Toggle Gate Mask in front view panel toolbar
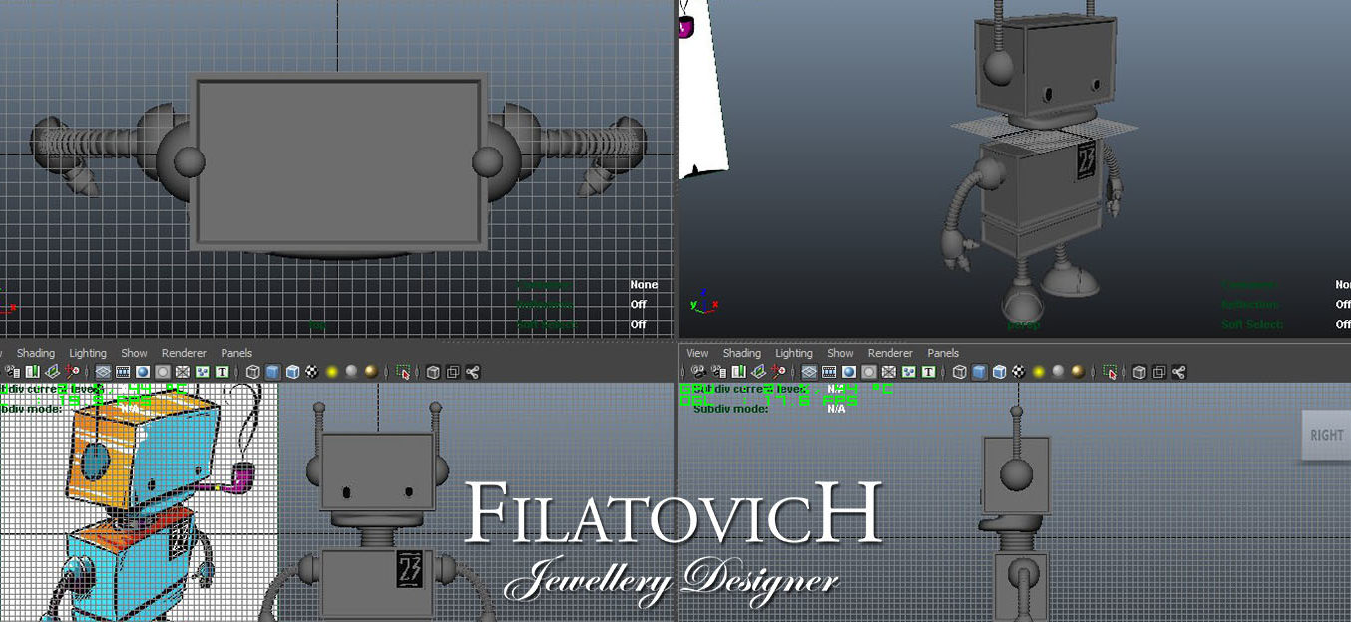Screen dimensions: 1351x622 pos(162,372)
